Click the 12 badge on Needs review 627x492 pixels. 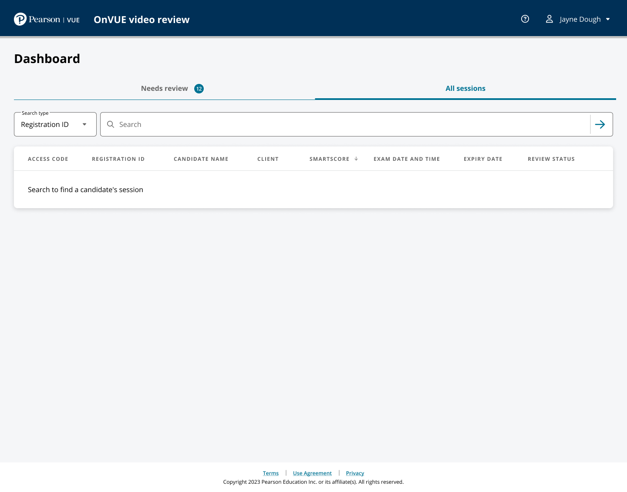click(x=199, y=89)
